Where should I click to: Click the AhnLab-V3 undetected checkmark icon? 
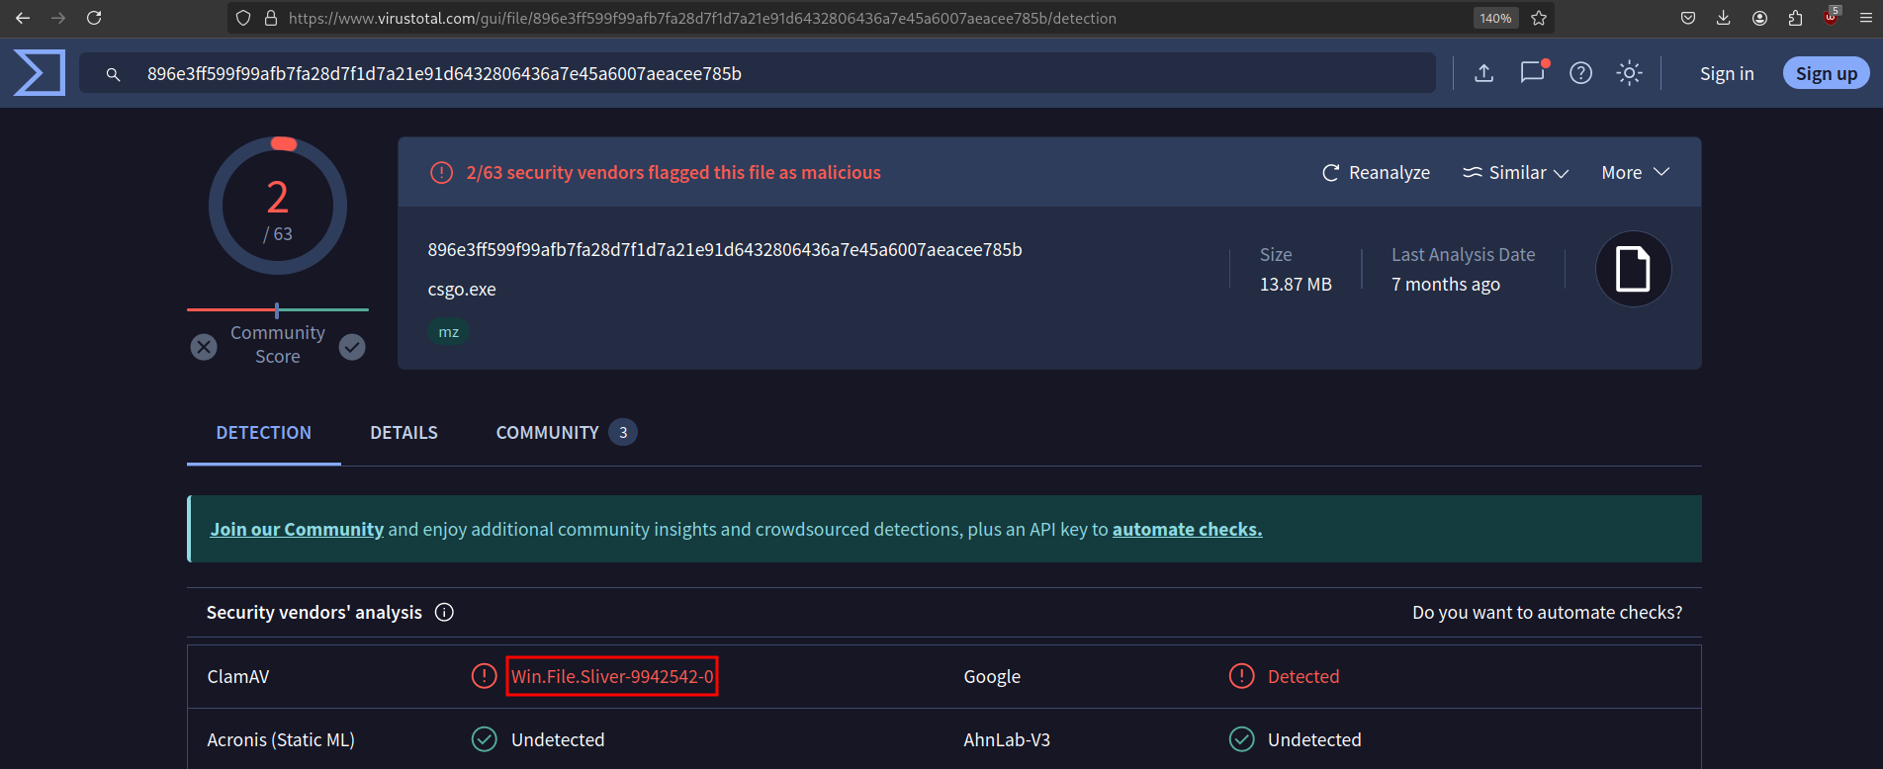[1241, 739]
